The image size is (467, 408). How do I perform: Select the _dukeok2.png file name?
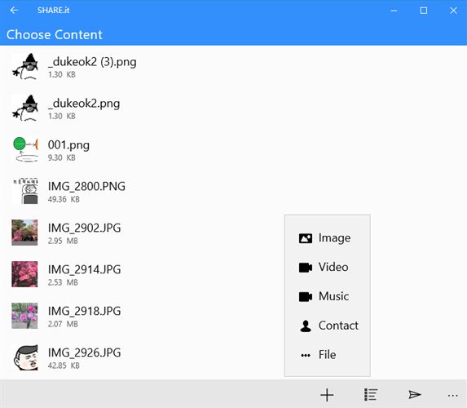[x=84, y=104]
